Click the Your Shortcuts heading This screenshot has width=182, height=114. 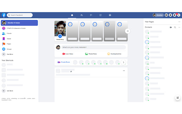pyautogui.click(x=7, y=60)
